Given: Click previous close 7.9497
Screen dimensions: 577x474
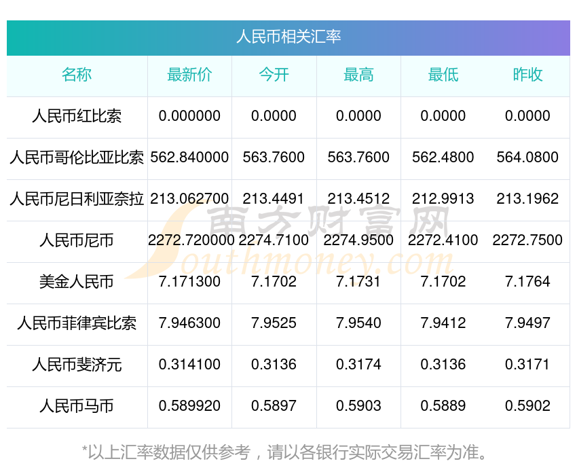Looking at the screenshot, I should coord(527,323).
